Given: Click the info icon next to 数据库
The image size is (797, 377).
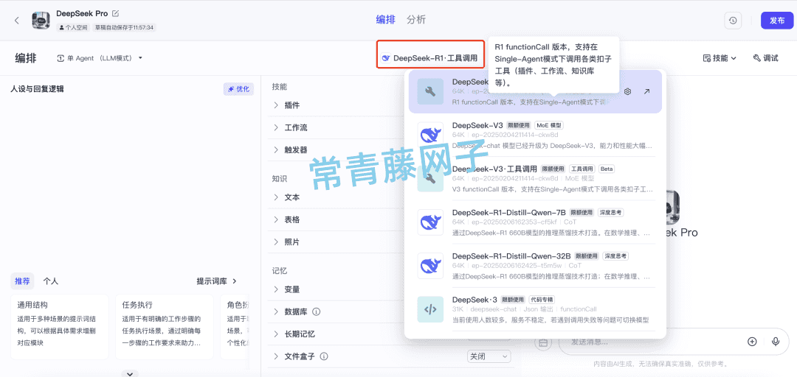Looking at the screenshot, I should pyautogui.click(x=316, y=311).
